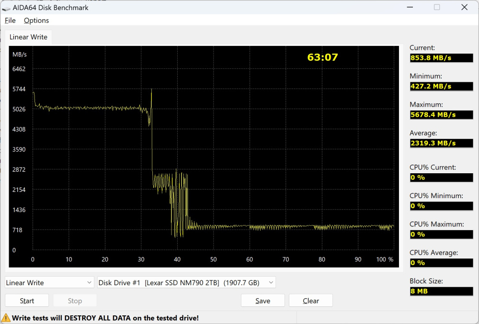Click the Save button

(x=262, y=301)
